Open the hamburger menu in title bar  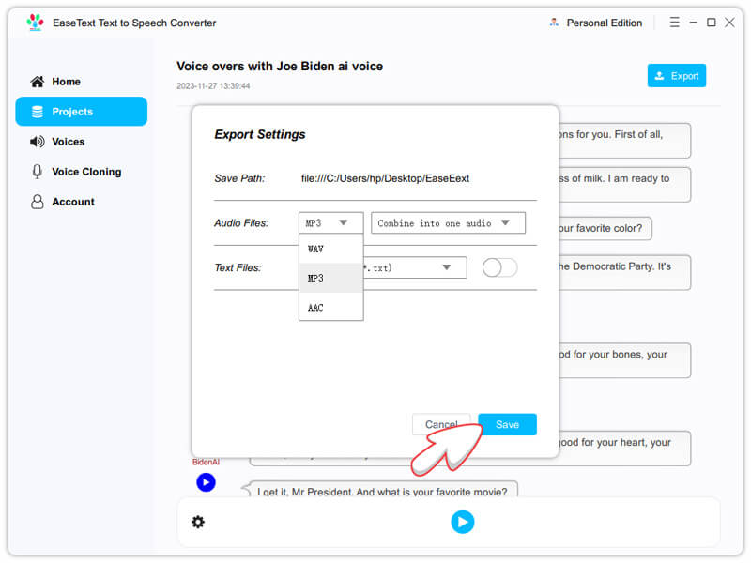[674, 23]
